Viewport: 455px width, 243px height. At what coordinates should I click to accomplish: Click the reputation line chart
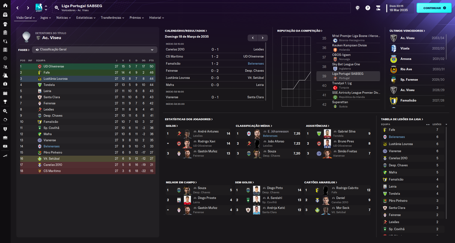pos(296,71)
